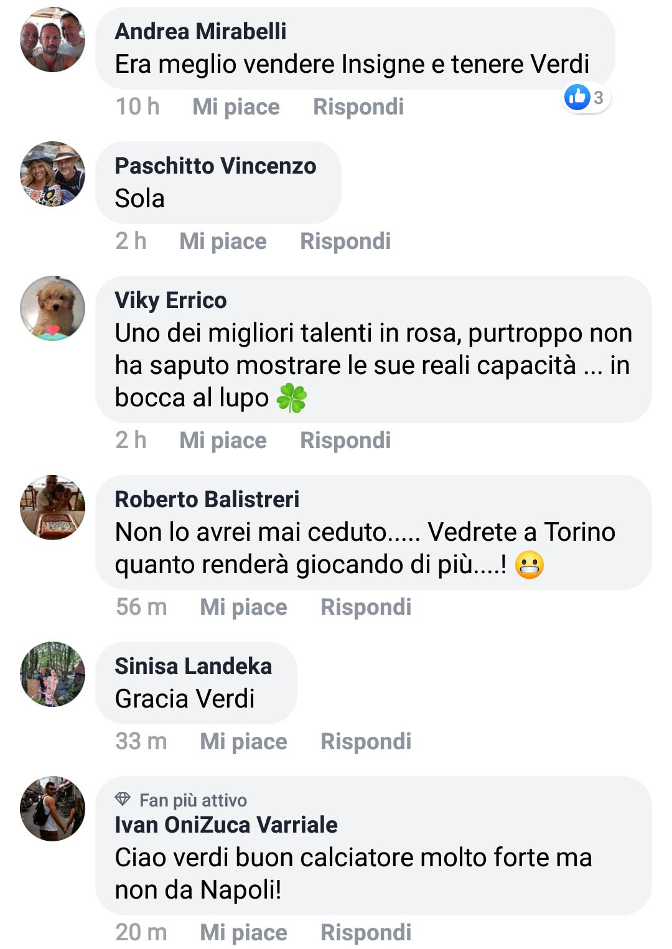This screenshot has height=949, width=672.
Task: Toggle Mi piace on Sinisa Landeka's comment
Action: click(243, 742)
